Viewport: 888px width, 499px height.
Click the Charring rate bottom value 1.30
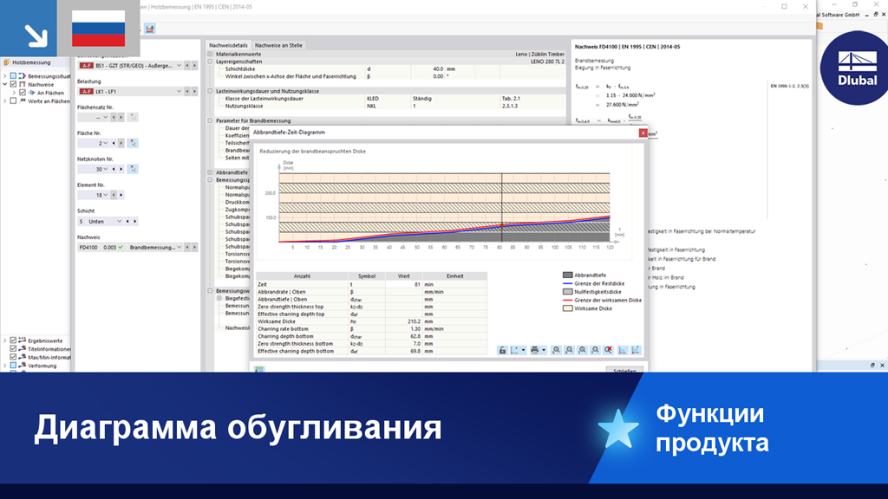[404, 328]
